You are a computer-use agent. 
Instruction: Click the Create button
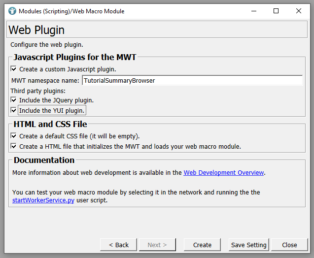tap(202, 245)
